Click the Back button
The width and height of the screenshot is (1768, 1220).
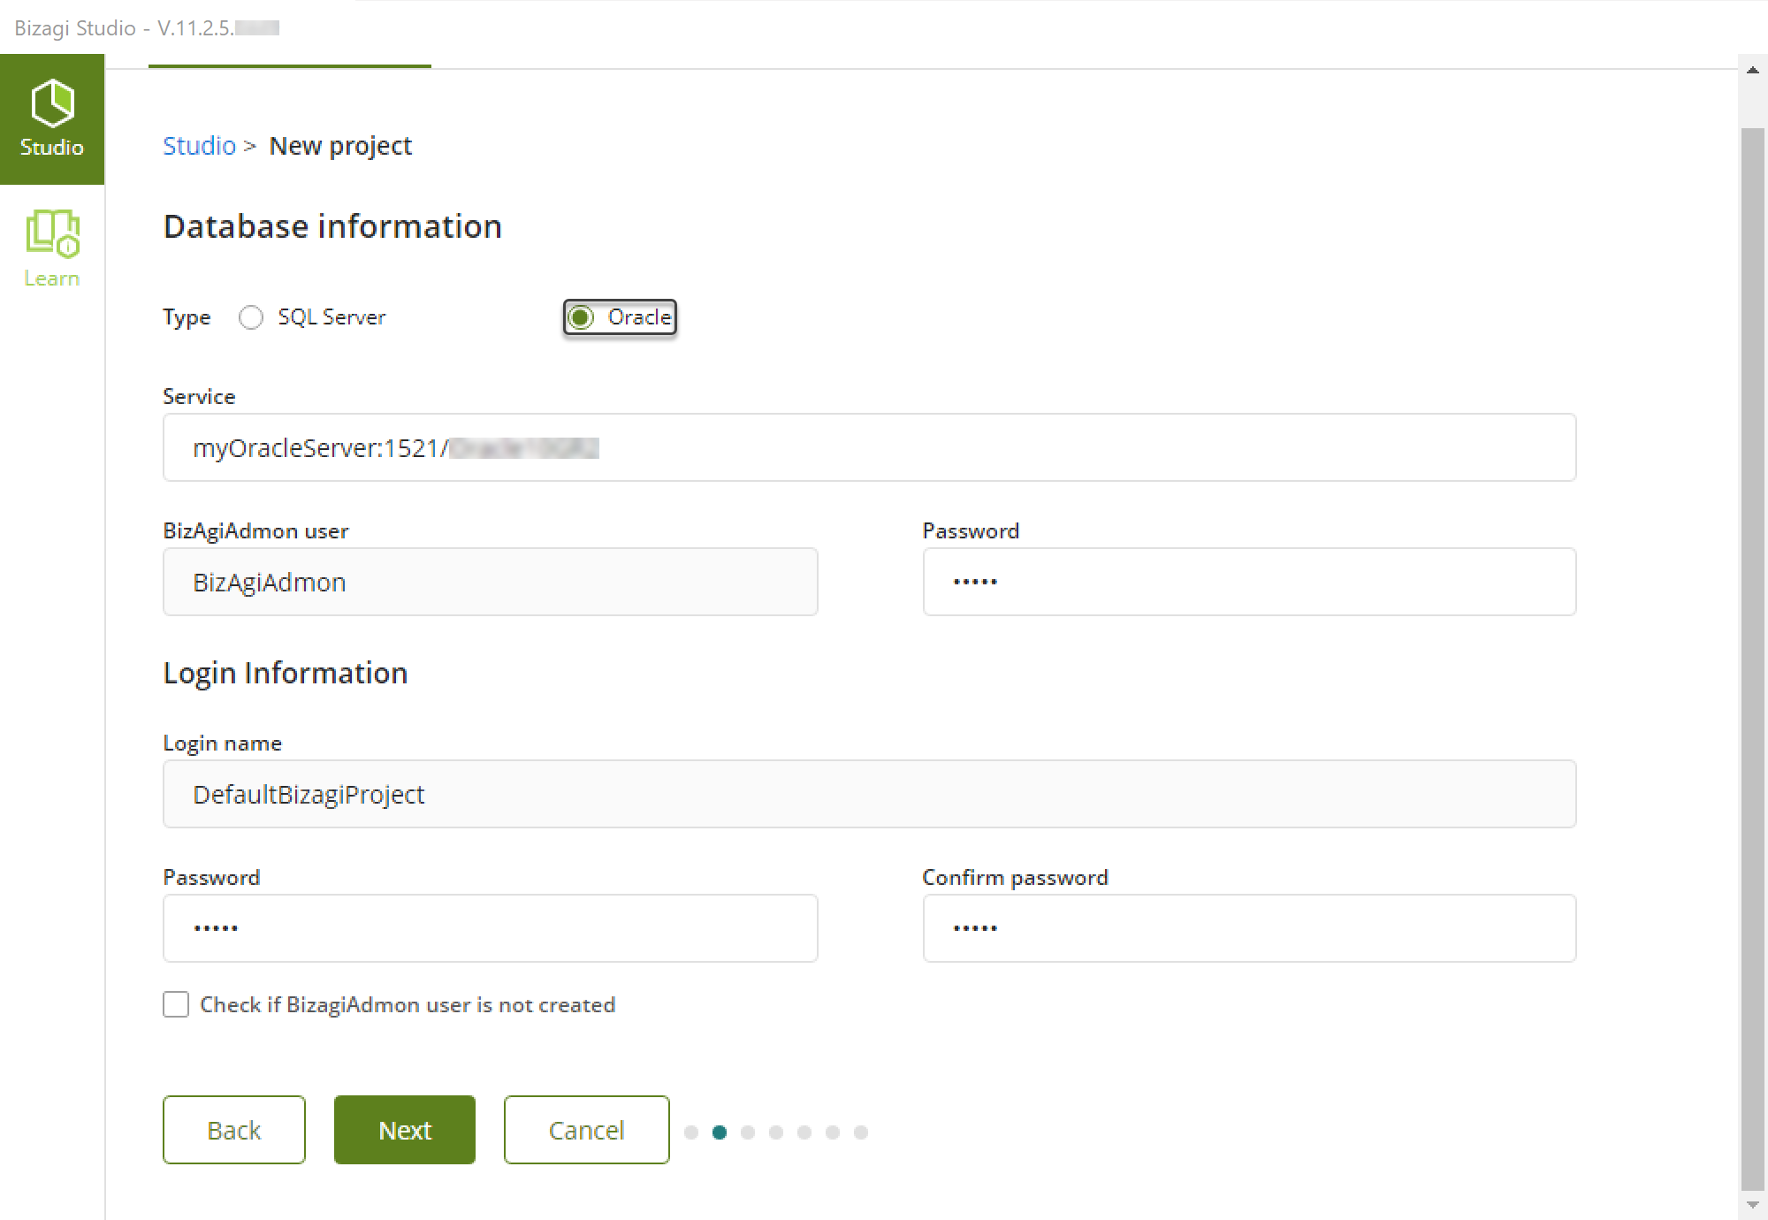234,1130
